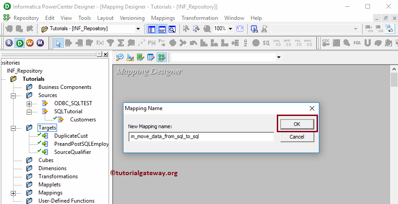Launch Workflow Monitor via M icon

coord(40,43)
